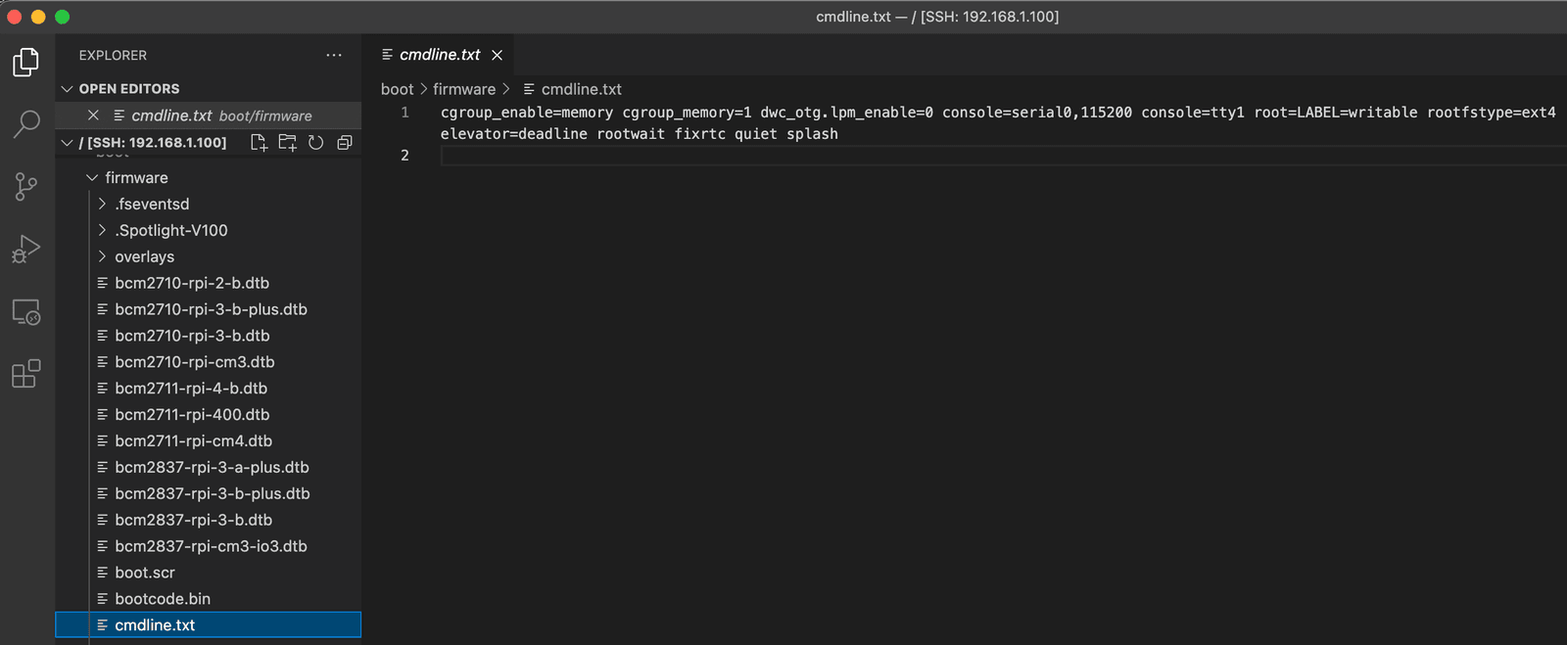Close the cmdline.txt editor tab
This screenshot has height=645, width=1567.
(497, 56)
